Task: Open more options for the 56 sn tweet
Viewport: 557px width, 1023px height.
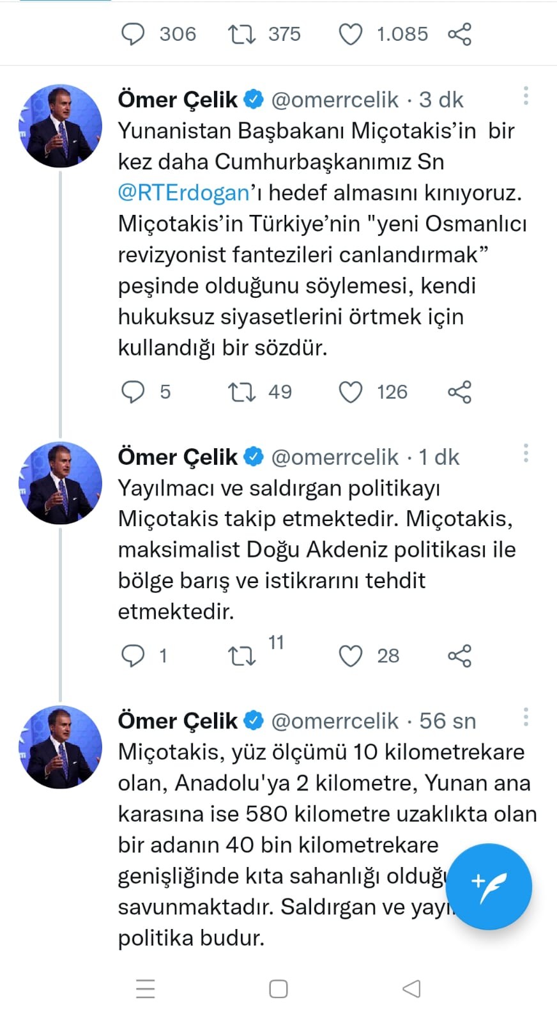Action: tap(526, 717)
